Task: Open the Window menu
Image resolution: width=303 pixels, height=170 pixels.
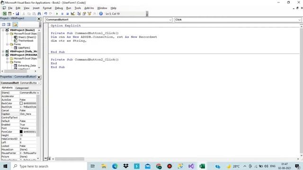Action: (x=102, y=8)
